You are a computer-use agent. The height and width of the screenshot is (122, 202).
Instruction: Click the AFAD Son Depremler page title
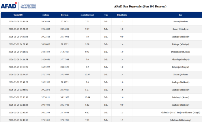pyautogui.click(x=140, y=7)
